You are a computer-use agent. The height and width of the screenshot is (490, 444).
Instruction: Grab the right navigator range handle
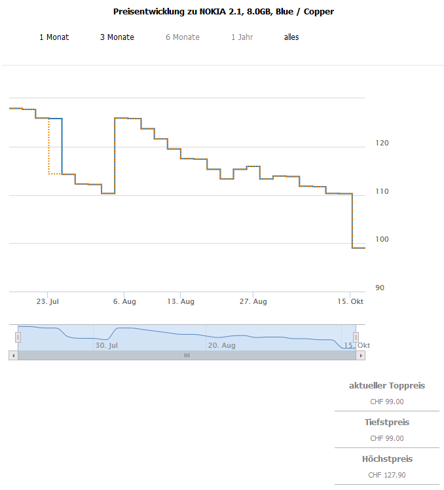[x=356, y=337]
